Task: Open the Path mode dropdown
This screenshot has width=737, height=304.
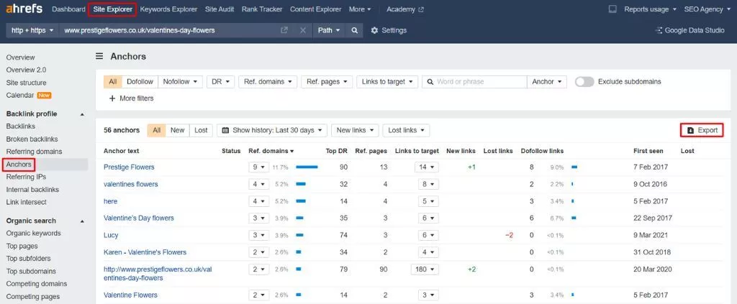Action: pyautogui.click(x=329, y=30)
